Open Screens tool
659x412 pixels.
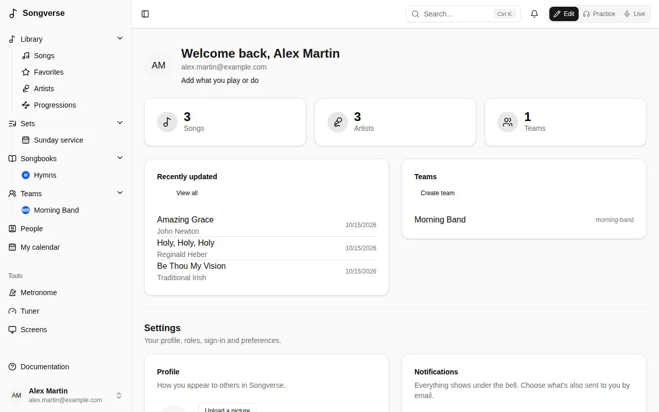66,330
